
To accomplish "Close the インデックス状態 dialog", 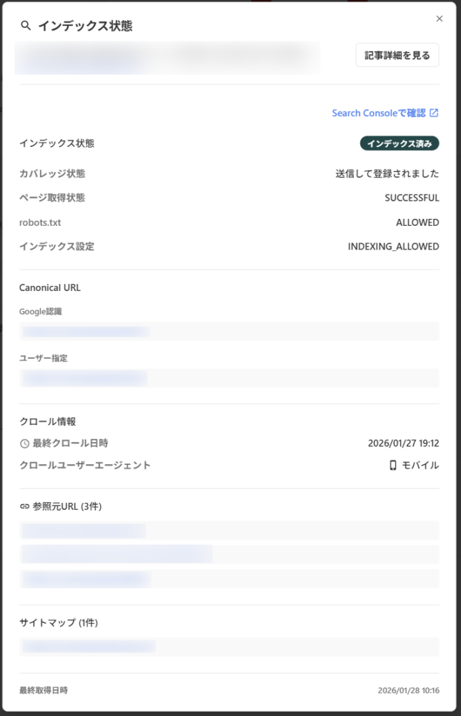I will tap(439, 19).
